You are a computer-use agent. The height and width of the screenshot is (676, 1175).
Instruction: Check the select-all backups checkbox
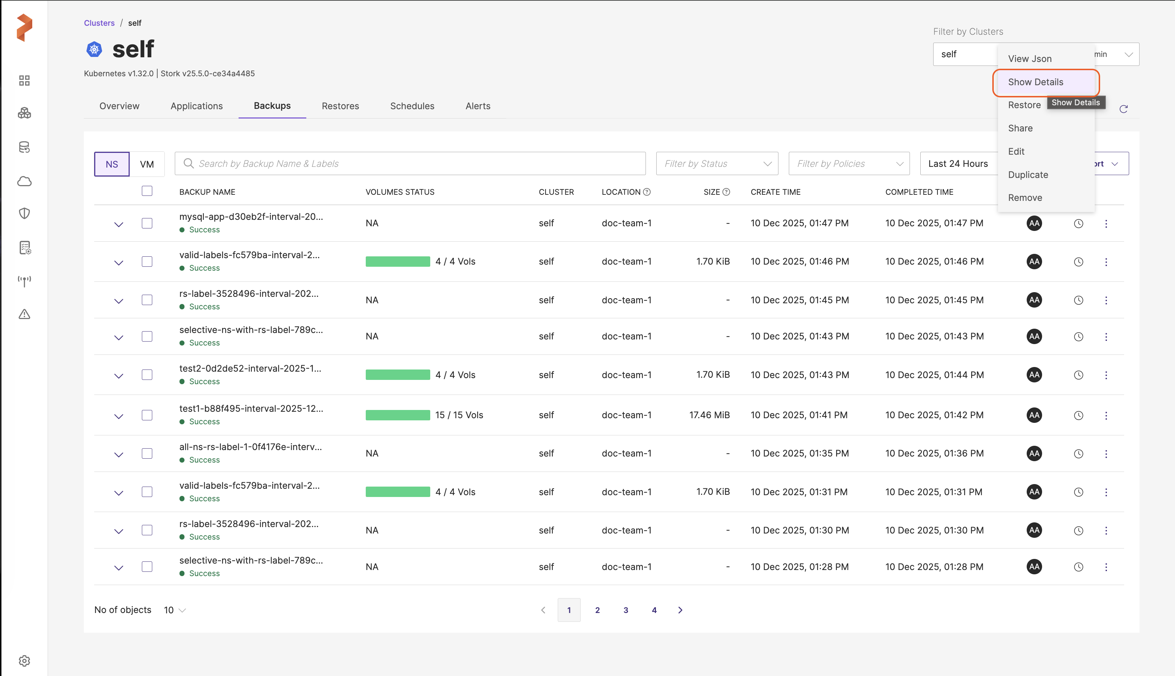147,191
